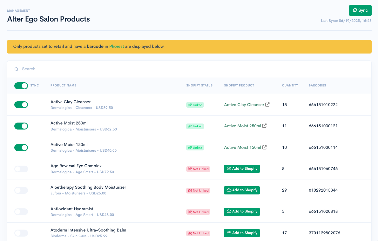Click the Active Clay Cleanser product name
378x241 pixels.
[x=71, y=102]
